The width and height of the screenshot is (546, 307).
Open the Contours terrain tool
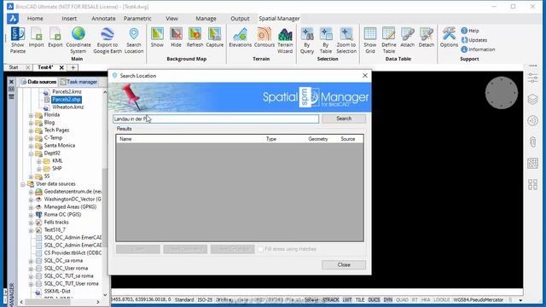(x=264, y=38)
